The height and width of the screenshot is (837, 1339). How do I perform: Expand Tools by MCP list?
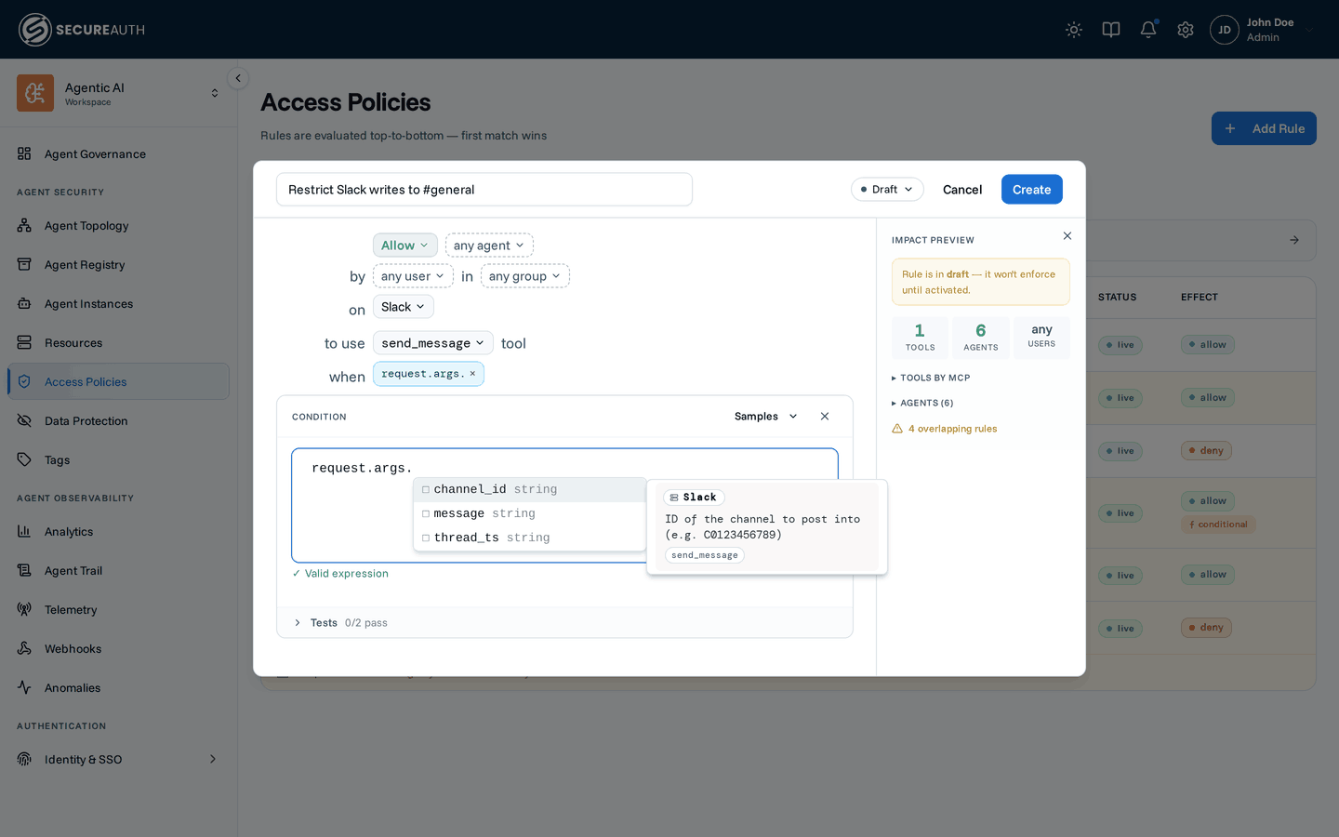tap(931, 378)
